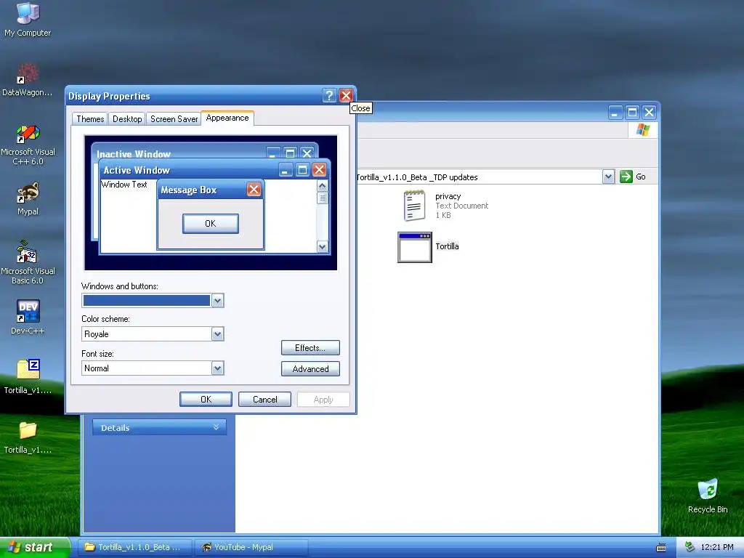Click preview scrollbar up arrow
Viewport: 744px width, 558px height.
pyautogui.click(x=322, y=185)
